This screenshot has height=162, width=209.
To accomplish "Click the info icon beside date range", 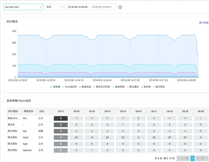I will tap(120, 7).
